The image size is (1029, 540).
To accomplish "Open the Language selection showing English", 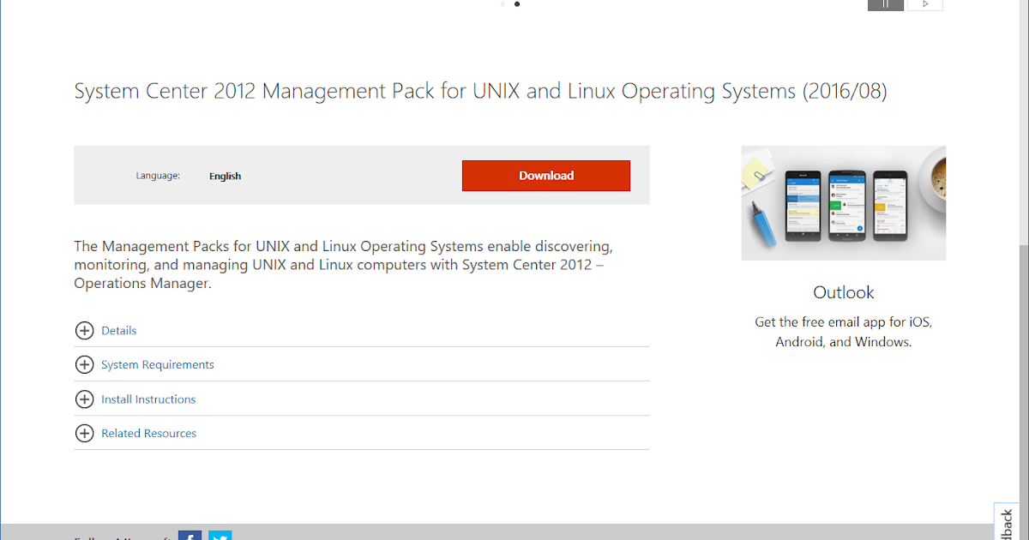I will pyautogui.click(x=225, y=176).
